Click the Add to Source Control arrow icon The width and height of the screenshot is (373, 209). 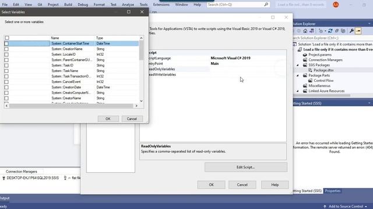click(x=325, y=207)
